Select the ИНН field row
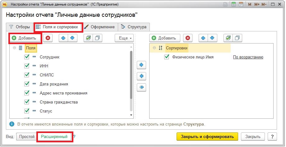286x147 pixels. [x=69, y=66]
